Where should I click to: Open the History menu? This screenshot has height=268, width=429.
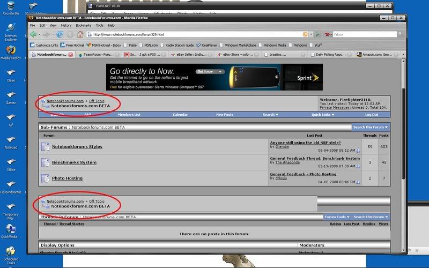tap(66, 25)
